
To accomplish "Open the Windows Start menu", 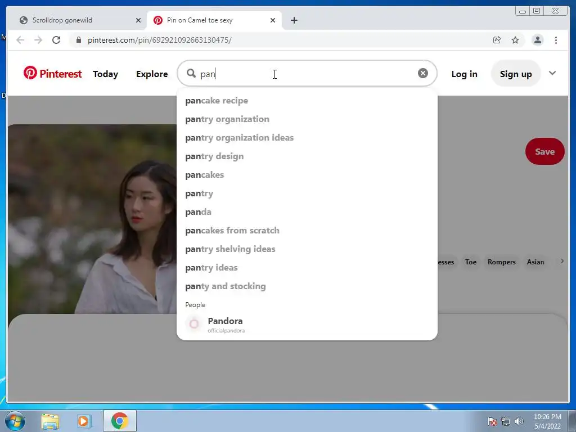I will (x=15, y=421).
